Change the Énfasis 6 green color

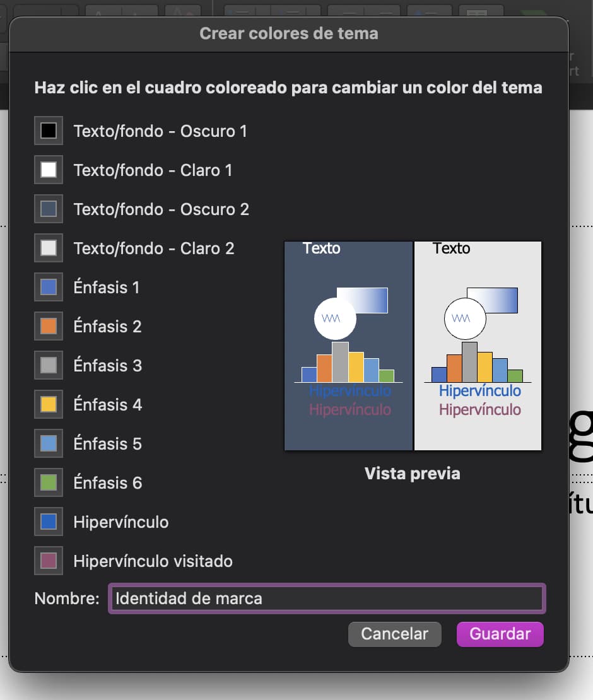click(48, 482)
